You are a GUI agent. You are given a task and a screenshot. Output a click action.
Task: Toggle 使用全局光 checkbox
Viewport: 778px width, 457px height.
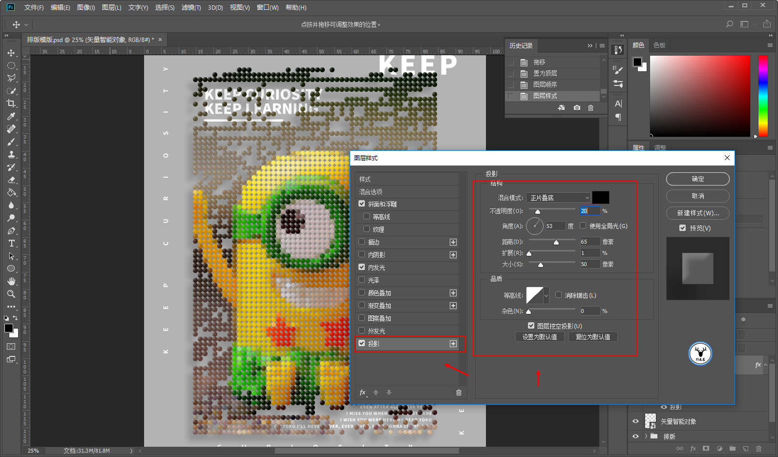pos(583,226)
